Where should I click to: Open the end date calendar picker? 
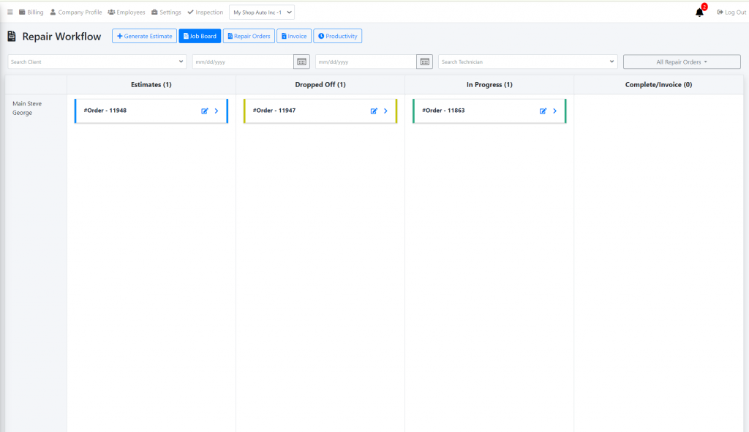point(424,62)
